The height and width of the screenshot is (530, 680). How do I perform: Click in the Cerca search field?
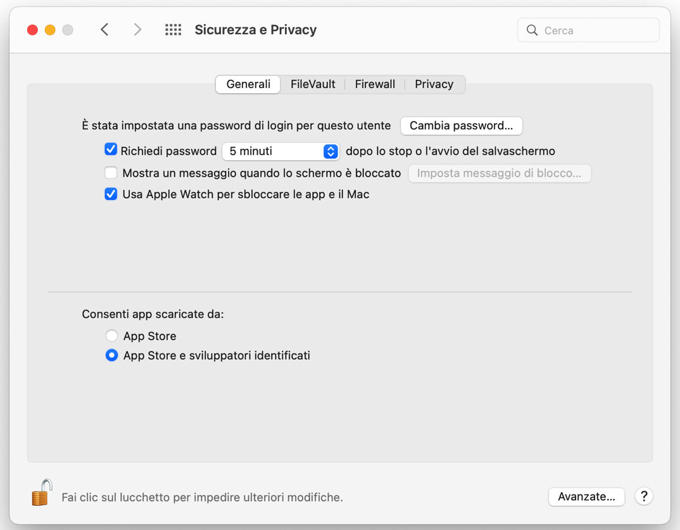coord(595,30)
